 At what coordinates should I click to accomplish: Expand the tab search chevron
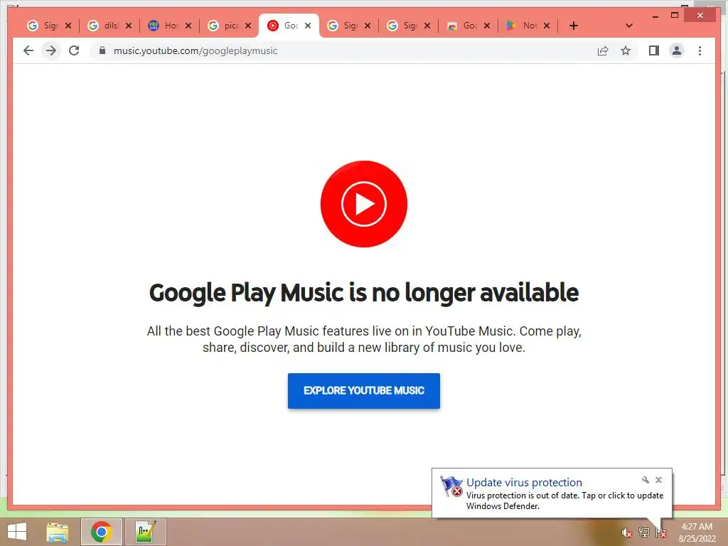click(x=629, y=26)
